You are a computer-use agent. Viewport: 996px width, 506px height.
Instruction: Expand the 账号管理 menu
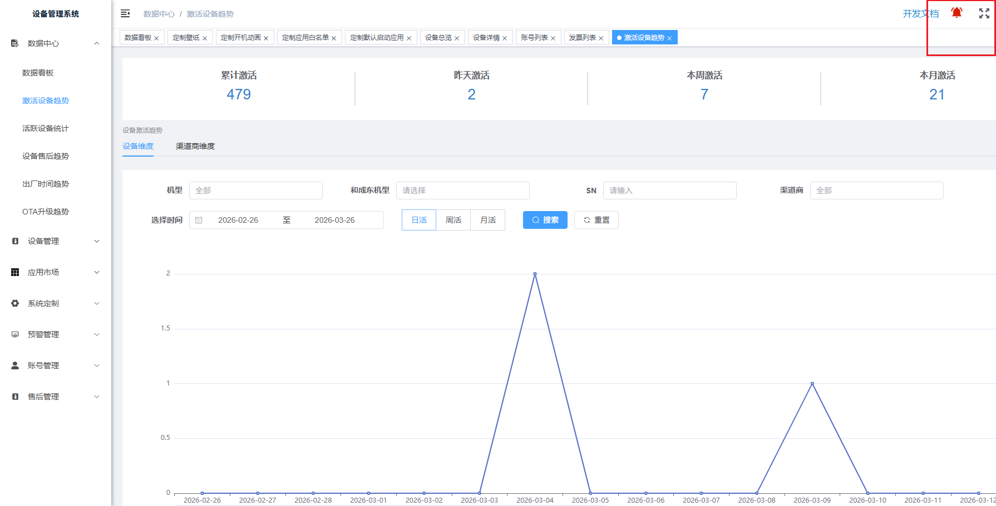pos(97,365)
